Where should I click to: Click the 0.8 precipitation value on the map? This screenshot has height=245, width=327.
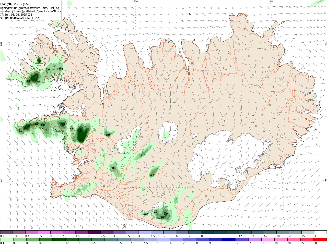pyautogui.click(x=152, y=175)
